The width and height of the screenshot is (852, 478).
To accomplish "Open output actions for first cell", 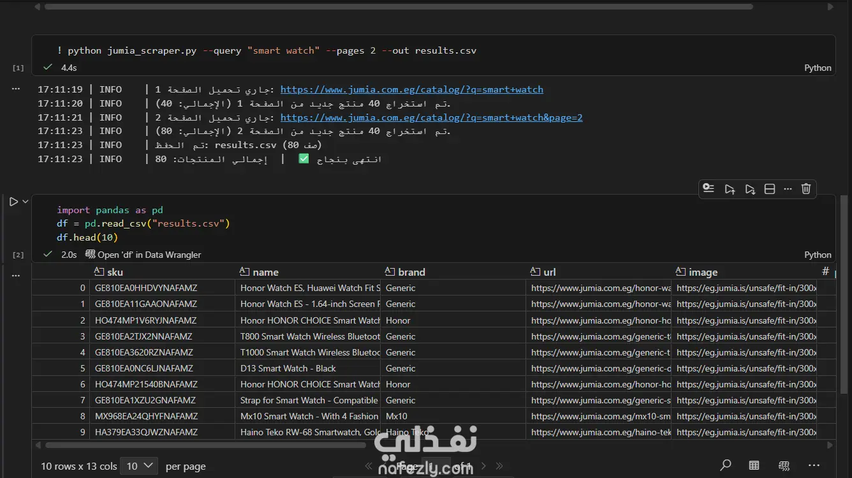I will (16, 90).
